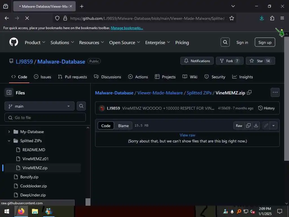The image size is (289, 217).
Task: Search this repository's files magnifier button
Action: click(81, 106)
